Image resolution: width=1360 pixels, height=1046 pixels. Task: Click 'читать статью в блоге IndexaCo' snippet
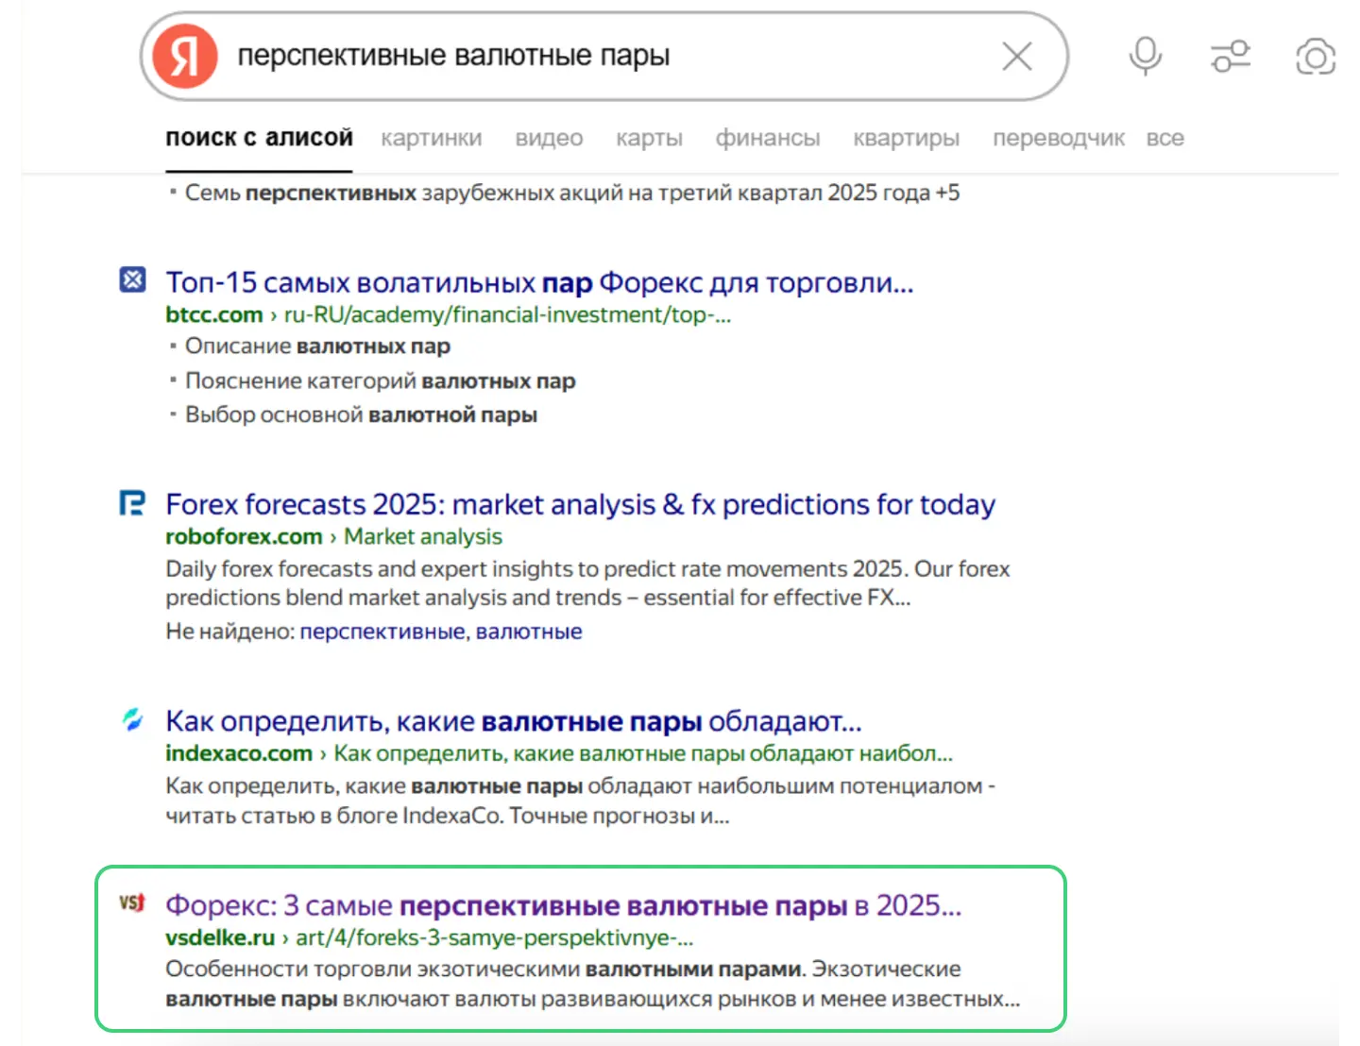click(x=447, y=816)
